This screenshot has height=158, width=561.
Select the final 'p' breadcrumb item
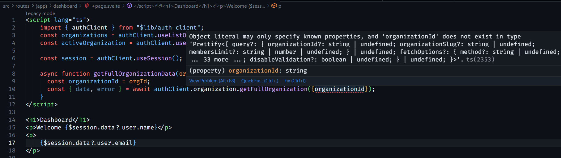[x=280, y=6]
